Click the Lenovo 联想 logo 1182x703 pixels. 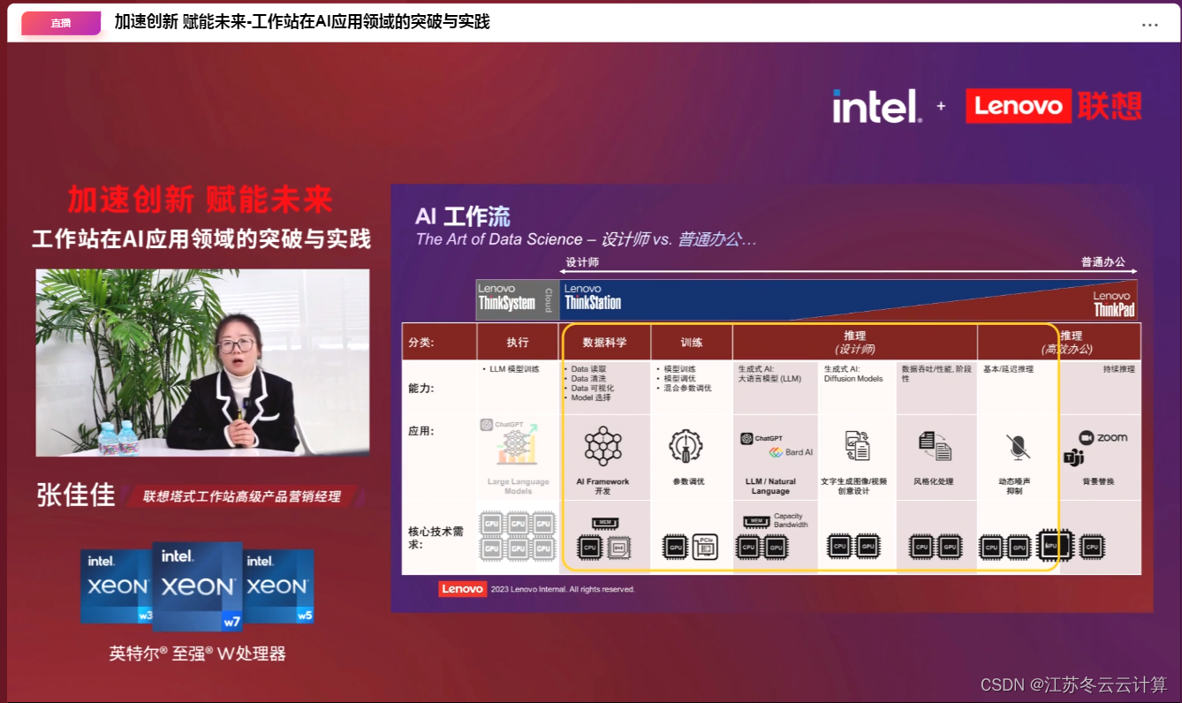click(1053, 107)
